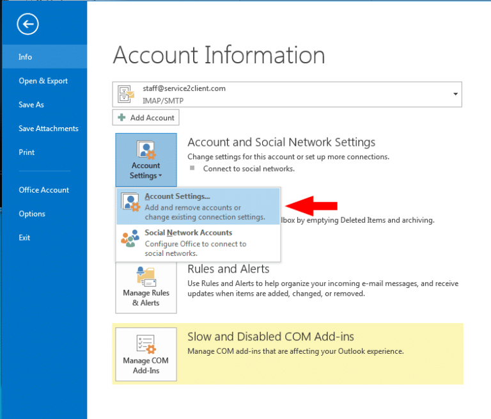Click Exit in the sidebar
Image resolution: width=491 pixels, height=419 pixels.
[24, 237]
